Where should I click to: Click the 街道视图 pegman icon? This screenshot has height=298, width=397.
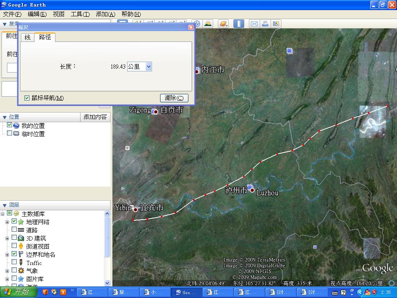(x=21, y=246)
